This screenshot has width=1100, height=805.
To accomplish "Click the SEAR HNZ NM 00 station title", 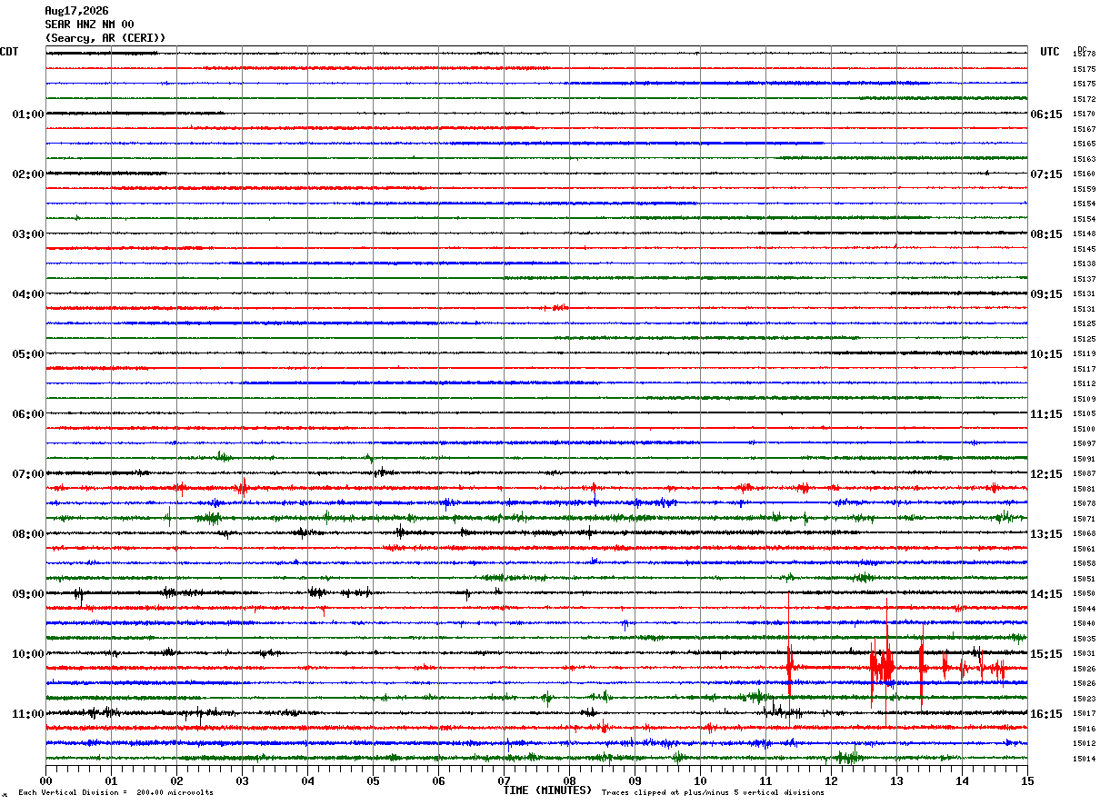I will pos(89,25).
